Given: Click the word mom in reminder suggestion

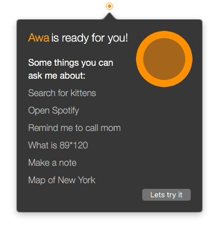Looking at the screenshot, I should click(111, 128).
